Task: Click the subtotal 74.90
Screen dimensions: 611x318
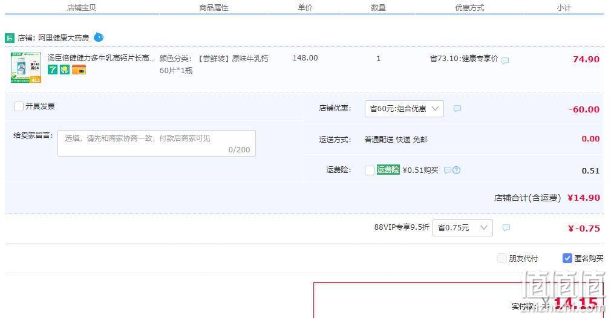Action: 586,59
